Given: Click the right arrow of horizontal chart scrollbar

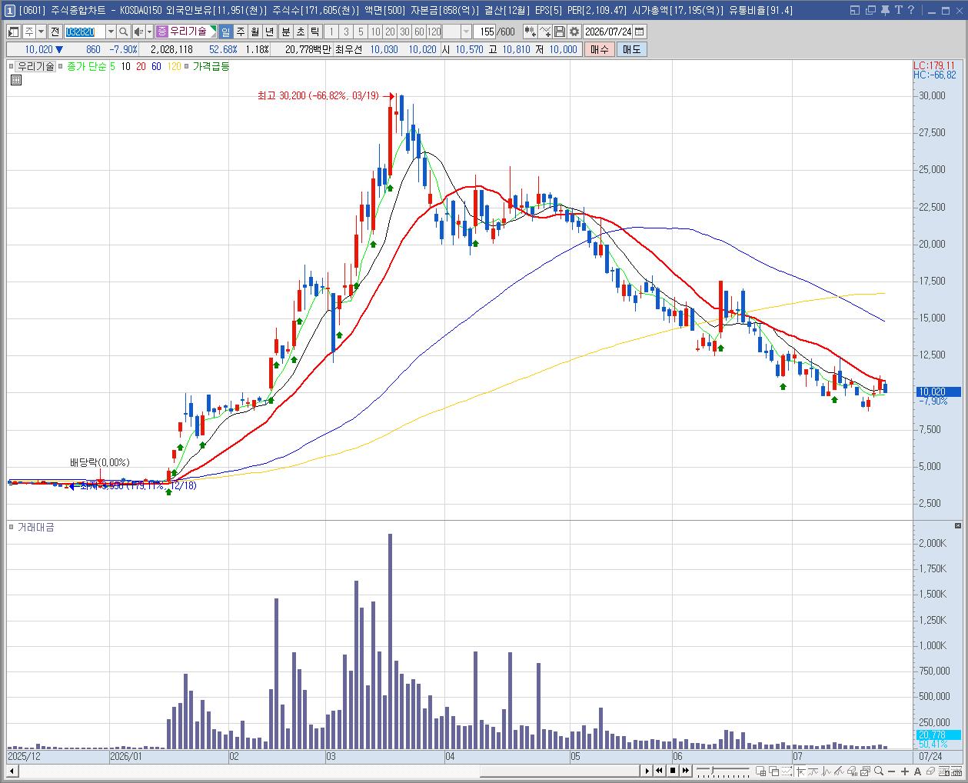Looking at the screenshot, I should (647, 771).
